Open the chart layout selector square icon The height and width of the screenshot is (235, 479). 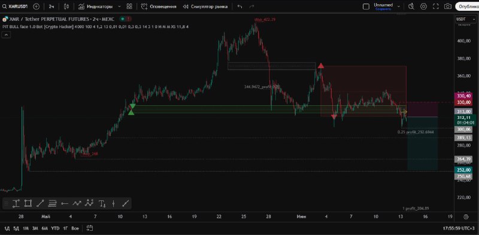click(x=366, y=6)
